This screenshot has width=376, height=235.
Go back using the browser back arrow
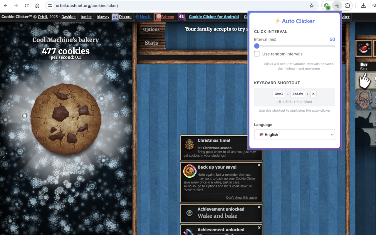click(x=6, y=6)
